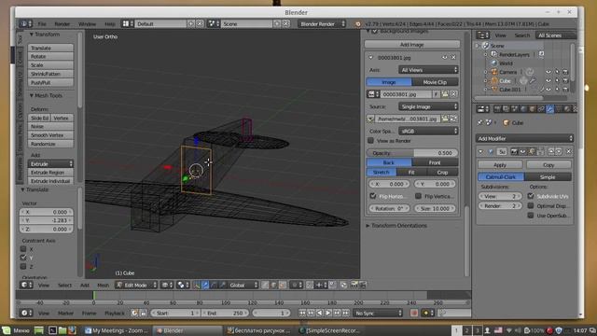Open the Color Space sRGB dropdown

tap(428, 131)
